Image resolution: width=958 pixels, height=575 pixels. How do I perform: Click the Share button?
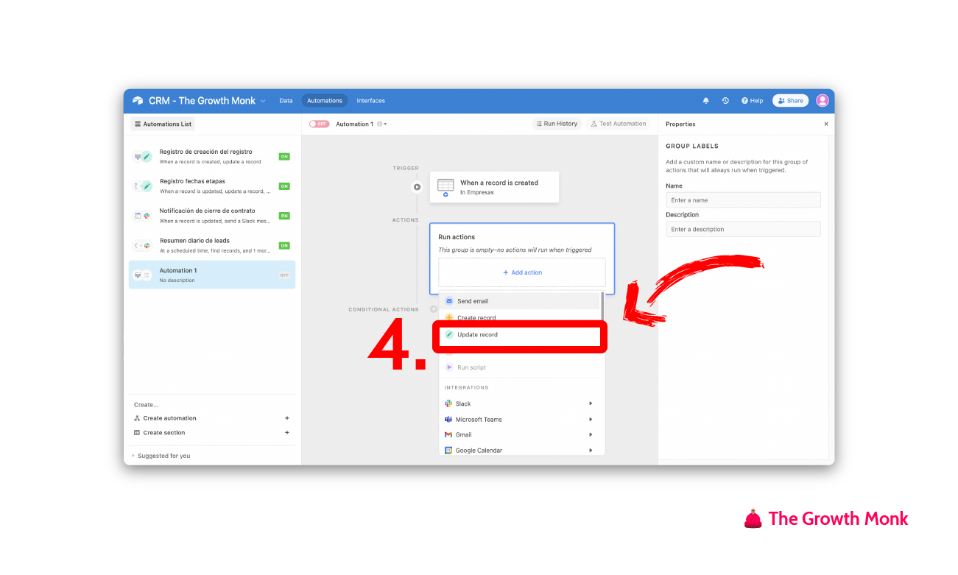[x=790, y=101]
